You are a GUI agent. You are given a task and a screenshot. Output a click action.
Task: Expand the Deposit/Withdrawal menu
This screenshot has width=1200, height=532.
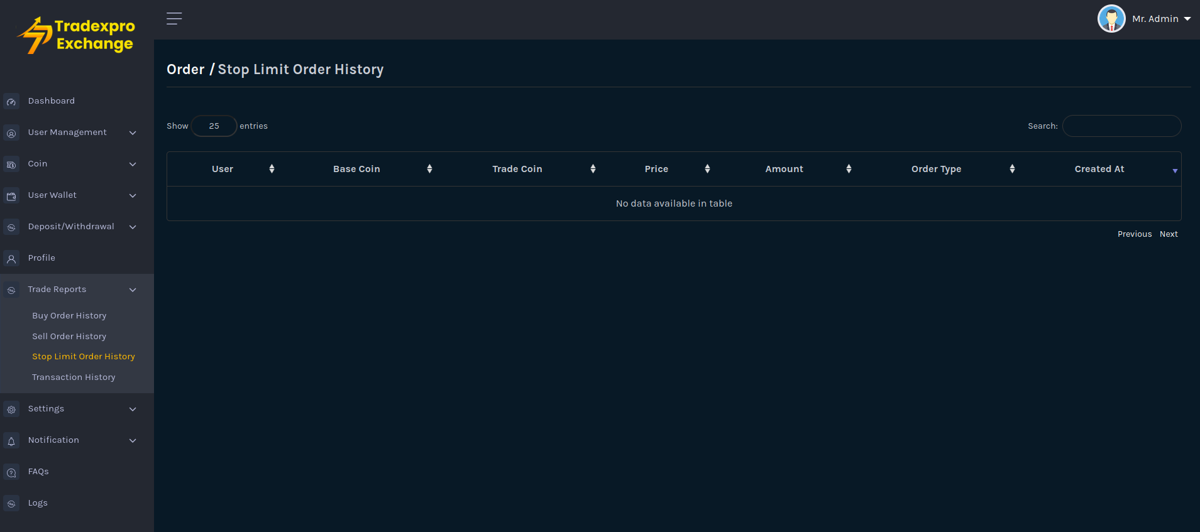point(71,227)
